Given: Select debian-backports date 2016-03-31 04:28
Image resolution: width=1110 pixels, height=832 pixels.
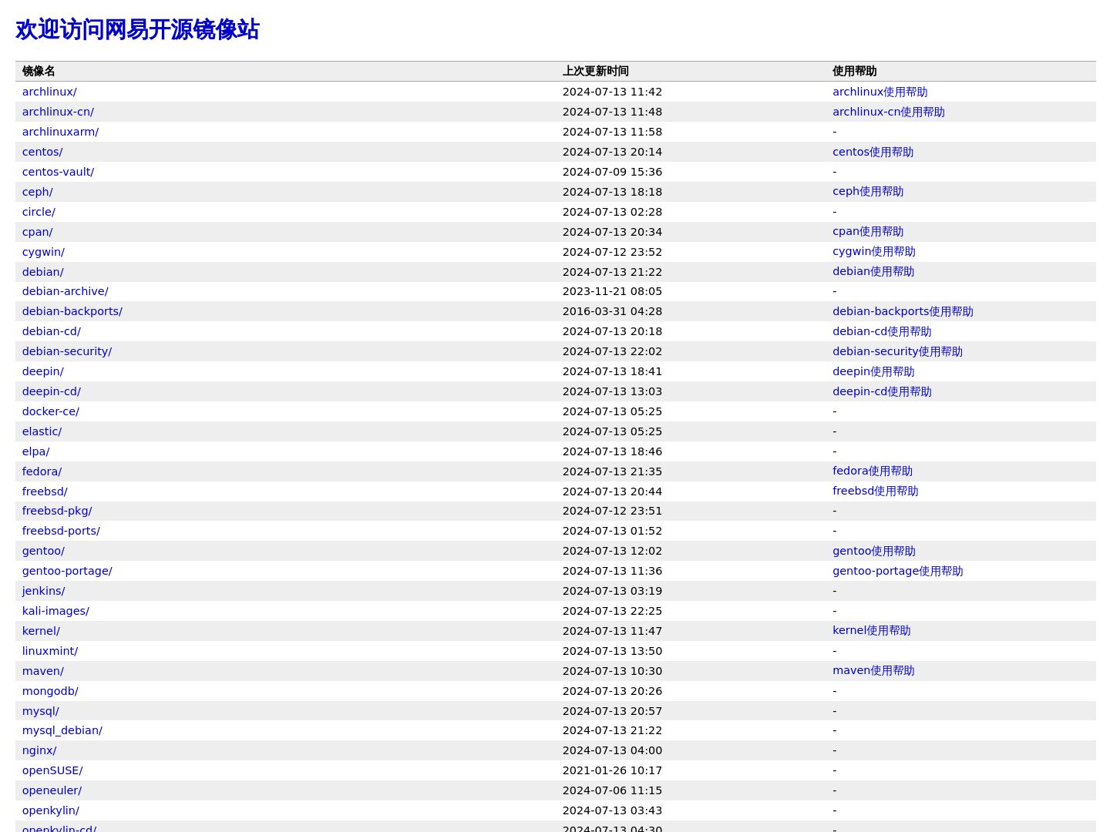Looking at the screenshot, I should (x=612, y=311).
